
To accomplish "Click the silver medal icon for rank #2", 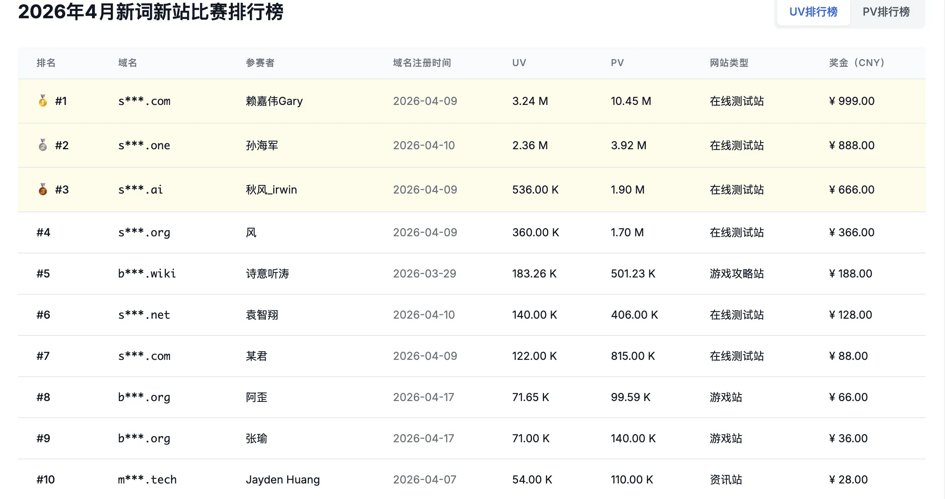I will (x=43, y=145).
